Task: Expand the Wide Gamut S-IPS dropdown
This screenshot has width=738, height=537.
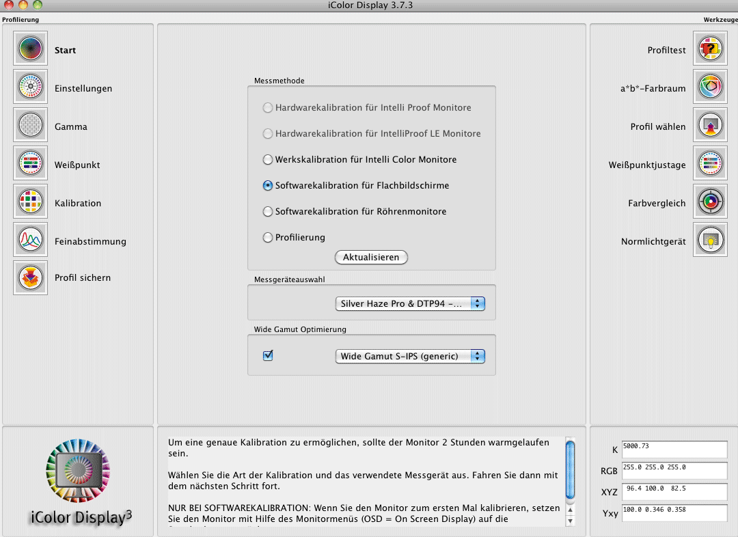Action: (410, 356)
